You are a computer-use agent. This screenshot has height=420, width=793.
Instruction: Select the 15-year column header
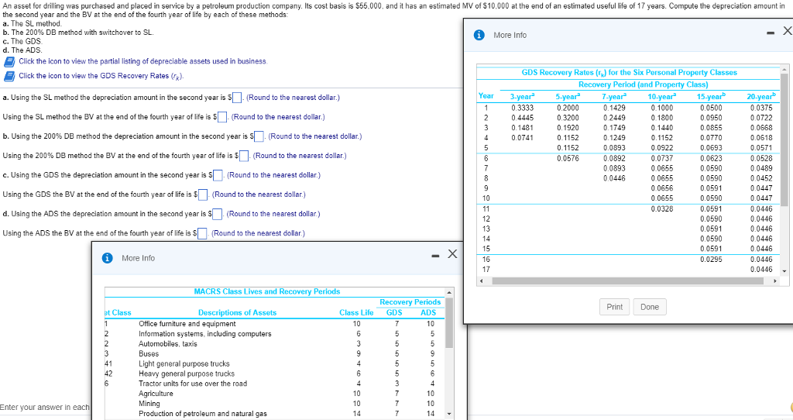click(x=711, y=96)
